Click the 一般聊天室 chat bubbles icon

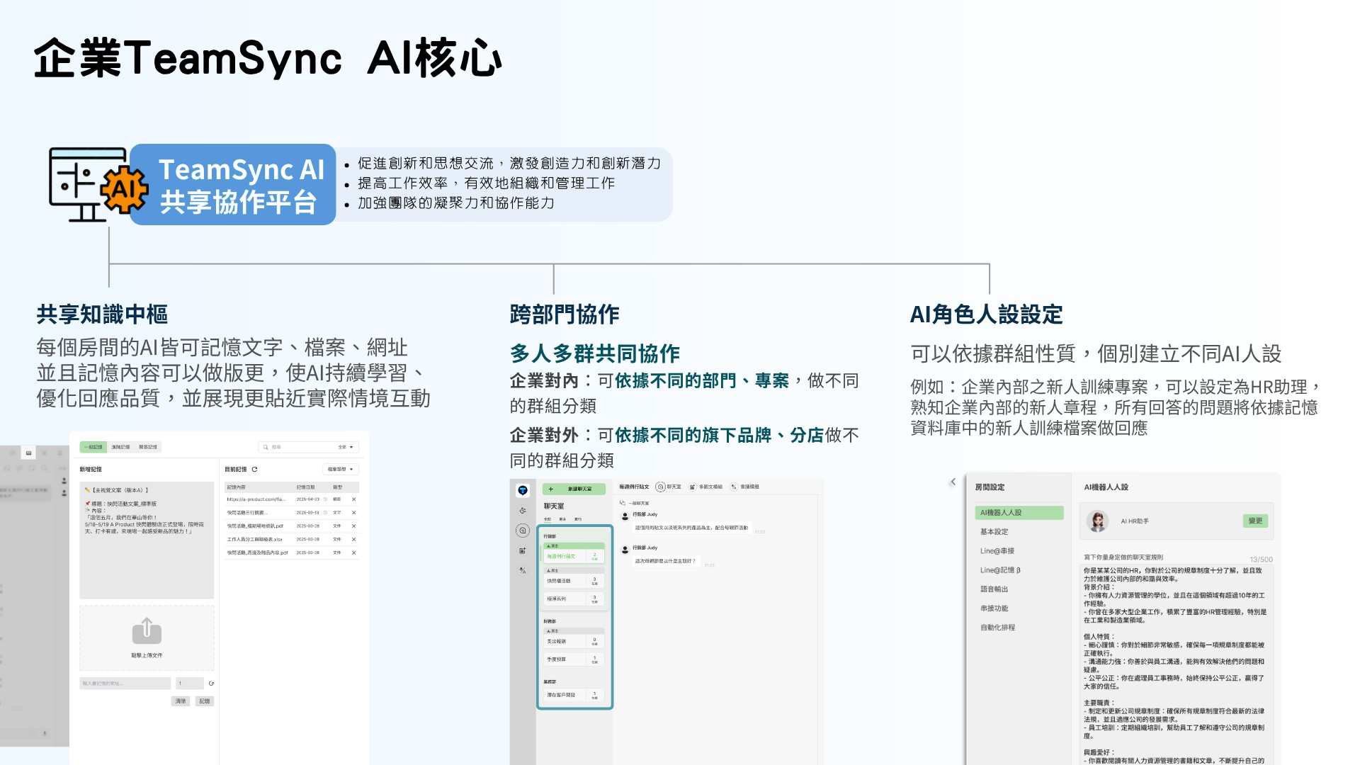tap(623, 503)
